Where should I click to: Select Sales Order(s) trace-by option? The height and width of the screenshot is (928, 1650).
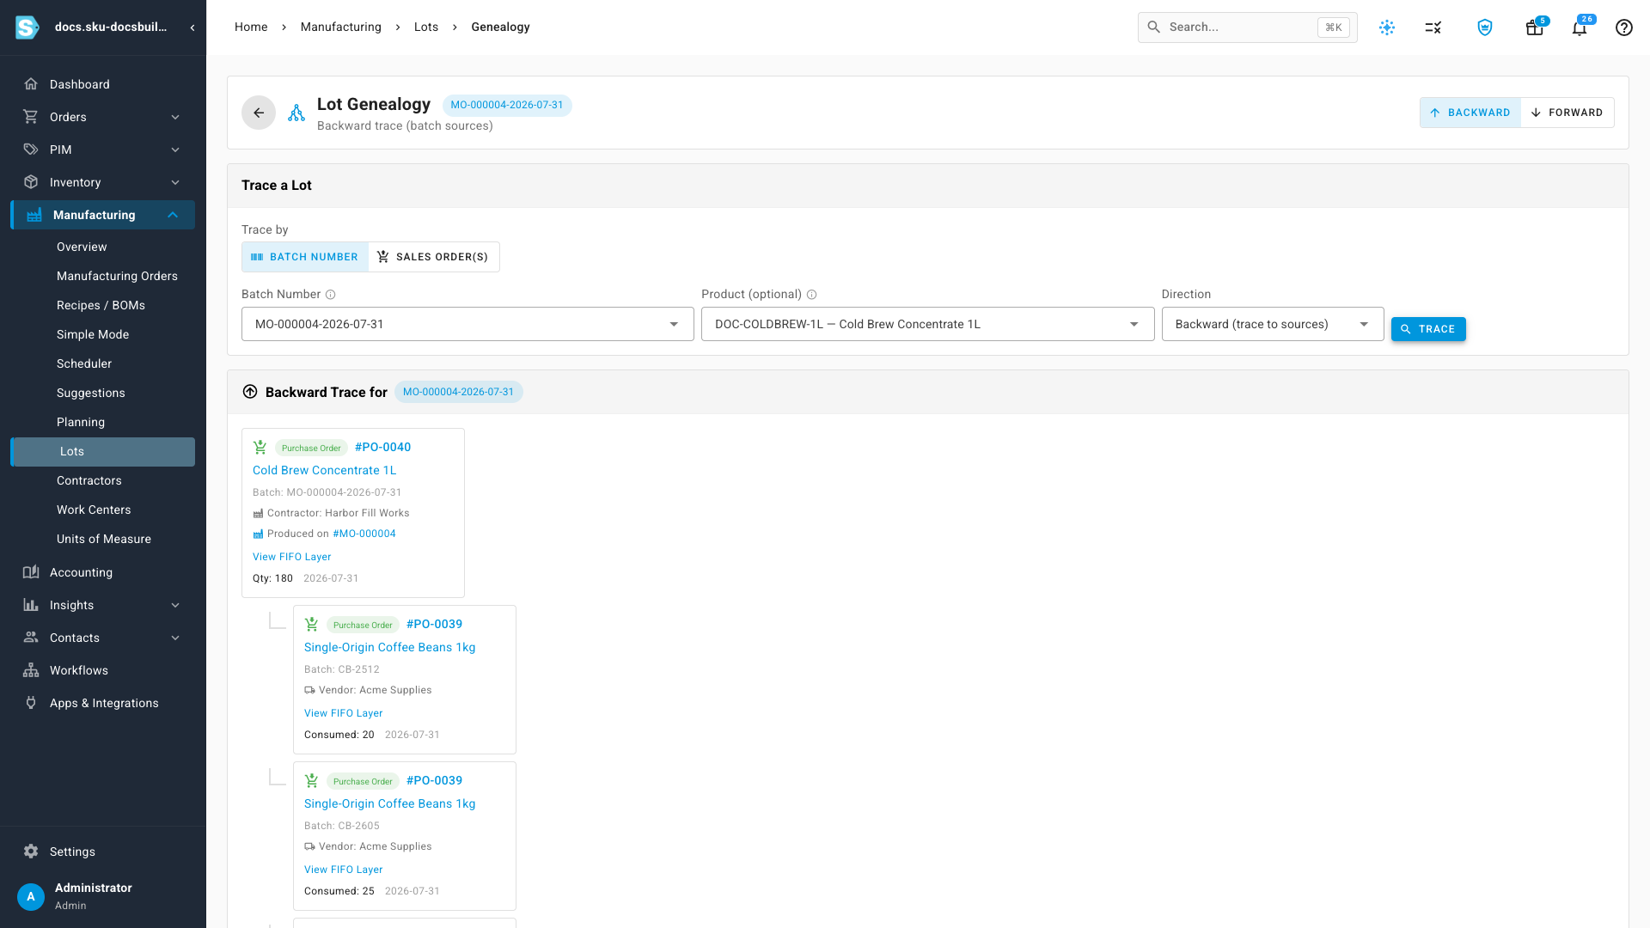(433, 257)
